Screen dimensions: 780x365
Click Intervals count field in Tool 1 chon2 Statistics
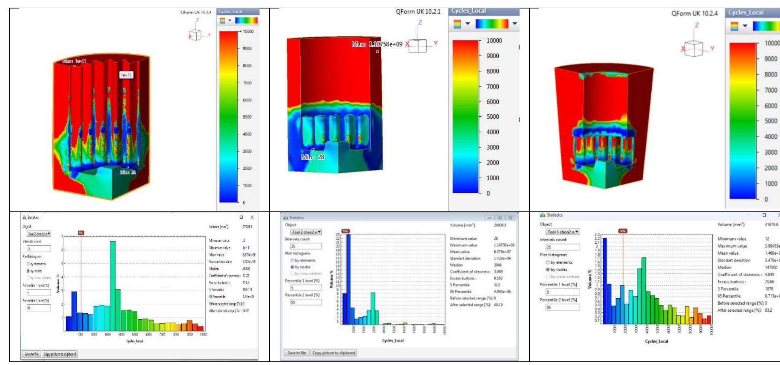click(x=563, y=247)
